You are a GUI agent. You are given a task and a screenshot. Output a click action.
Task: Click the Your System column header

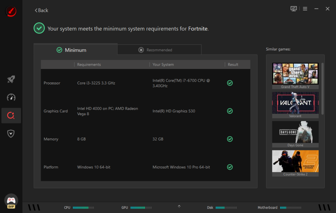[163, 65]
